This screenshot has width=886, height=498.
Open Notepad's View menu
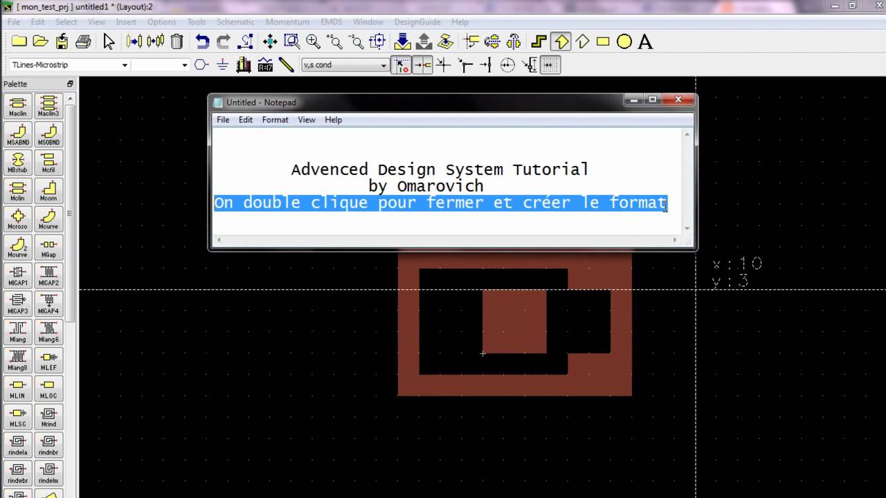pos(307,120)
